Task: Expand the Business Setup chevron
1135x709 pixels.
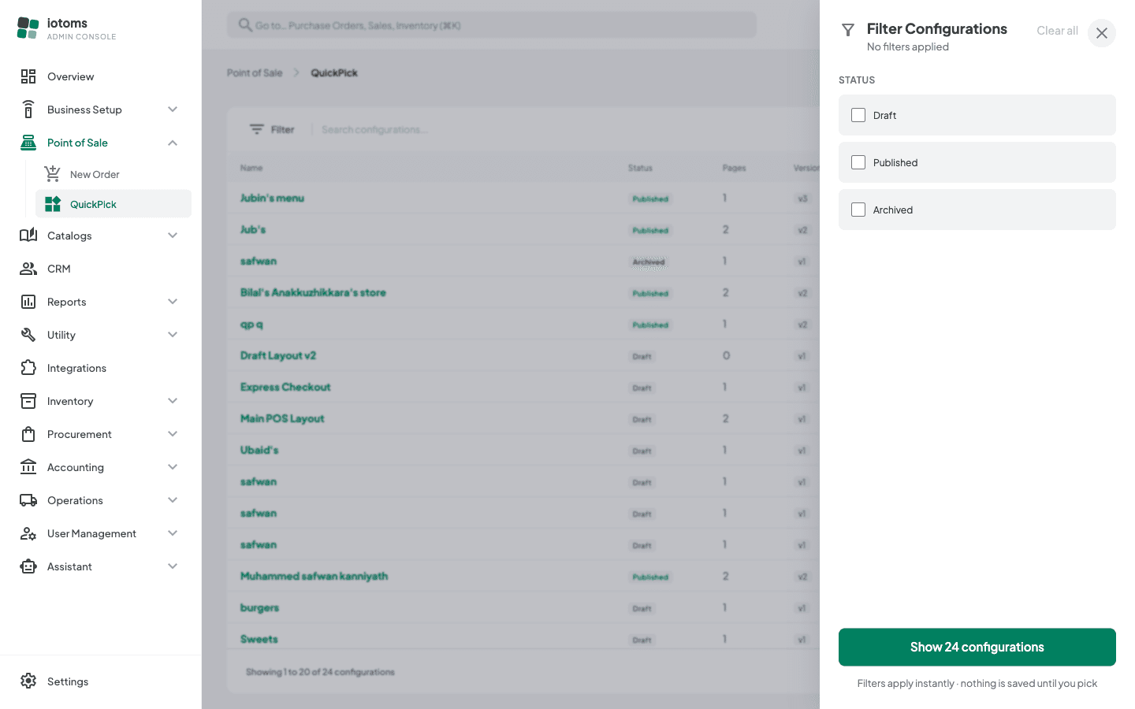Action: pos(173,110)
